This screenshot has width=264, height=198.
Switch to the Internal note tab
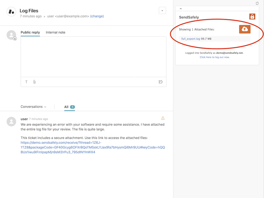pos(55,32)
